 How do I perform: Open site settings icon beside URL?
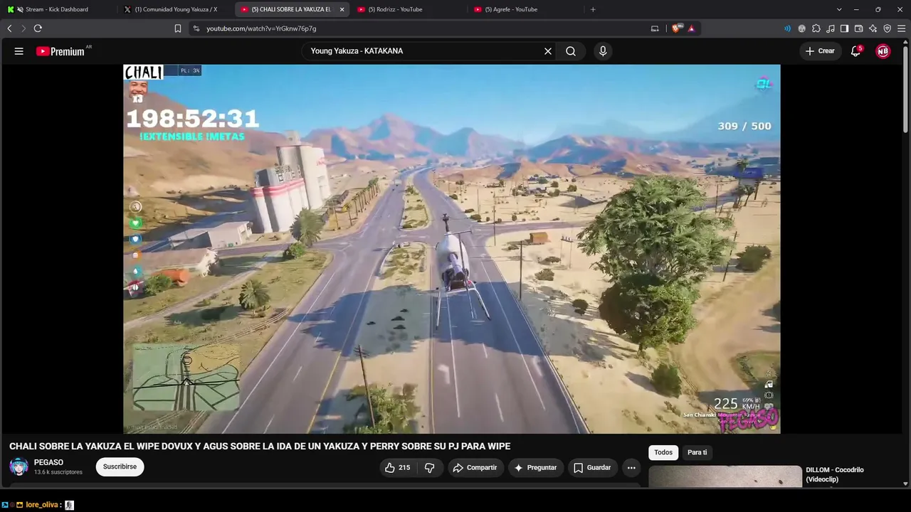coord(196,28)
